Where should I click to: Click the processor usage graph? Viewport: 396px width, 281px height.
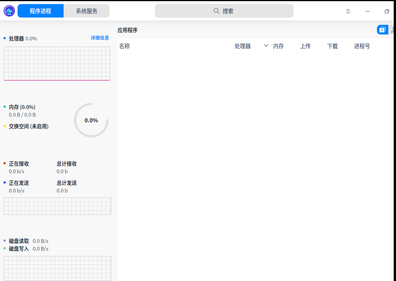57,64
